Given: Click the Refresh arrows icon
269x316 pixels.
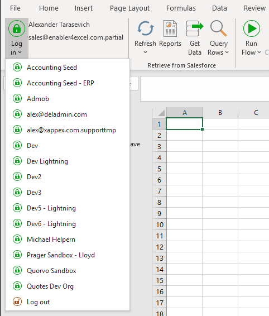Looking at the screenshot, I should pos(145,28).
